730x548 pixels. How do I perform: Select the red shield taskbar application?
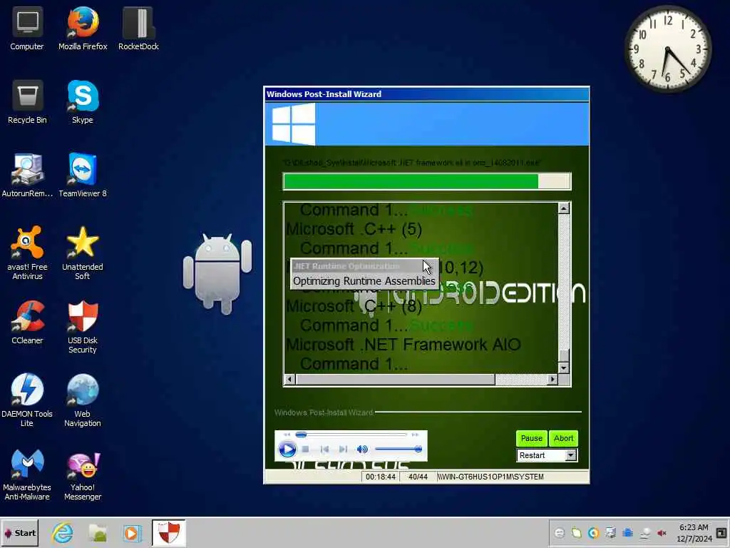(168, 533)
